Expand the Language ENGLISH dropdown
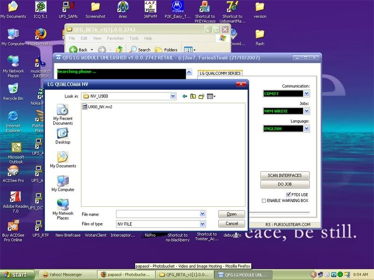 (x=307, y=129)
